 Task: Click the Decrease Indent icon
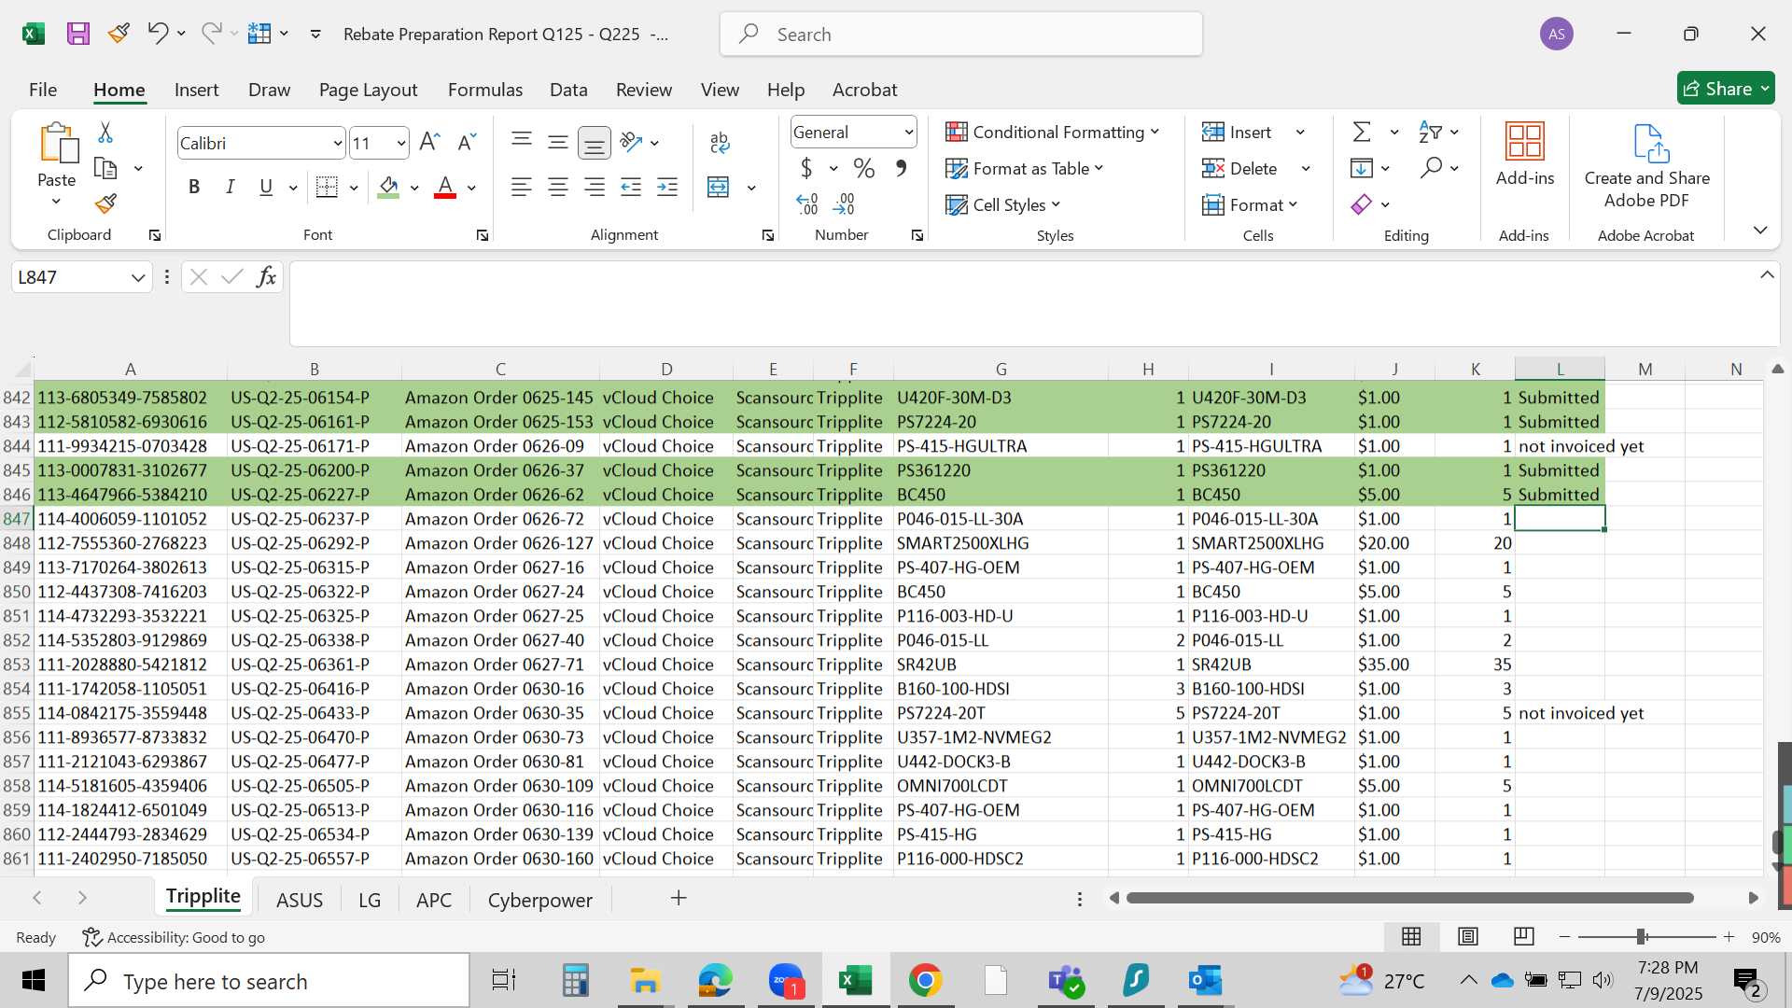631,188
